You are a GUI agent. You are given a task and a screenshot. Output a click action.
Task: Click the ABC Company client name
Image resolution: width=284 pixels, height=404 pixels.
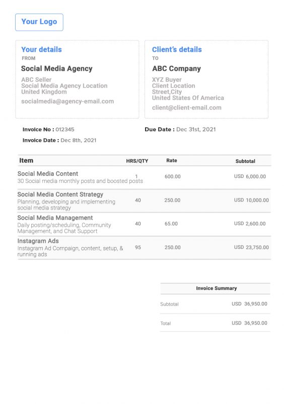(176, 68)
